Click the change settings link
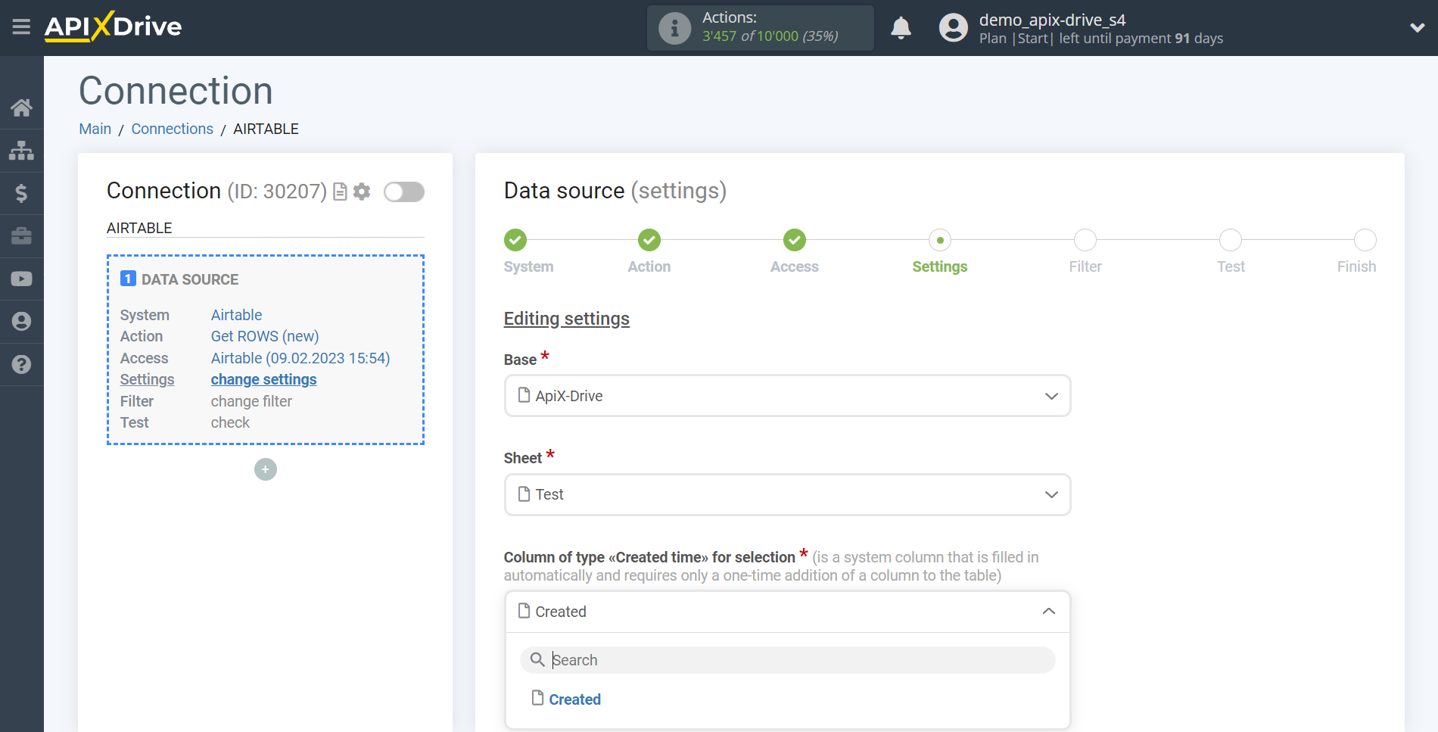The height and width of the screenshot is (732, 1438). pos(263,379)
